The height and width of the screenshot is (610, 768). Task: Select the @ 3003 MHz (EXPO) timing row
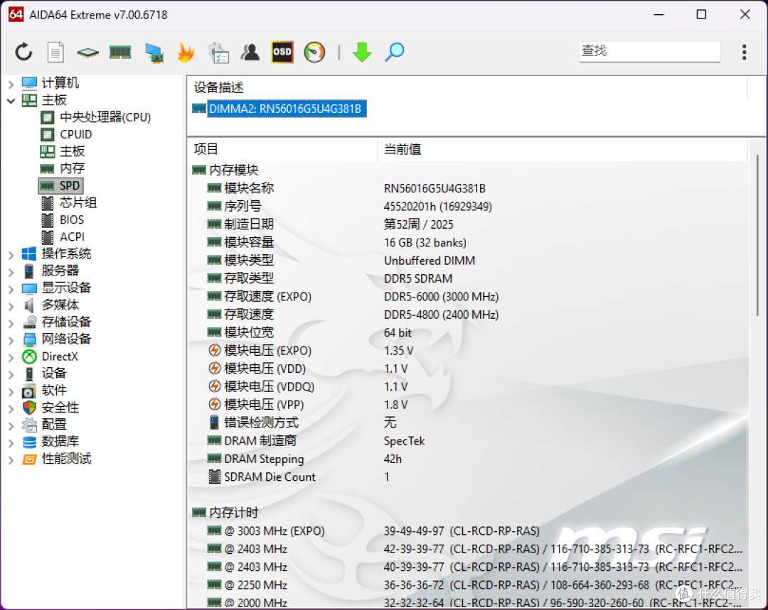point(468,531)
